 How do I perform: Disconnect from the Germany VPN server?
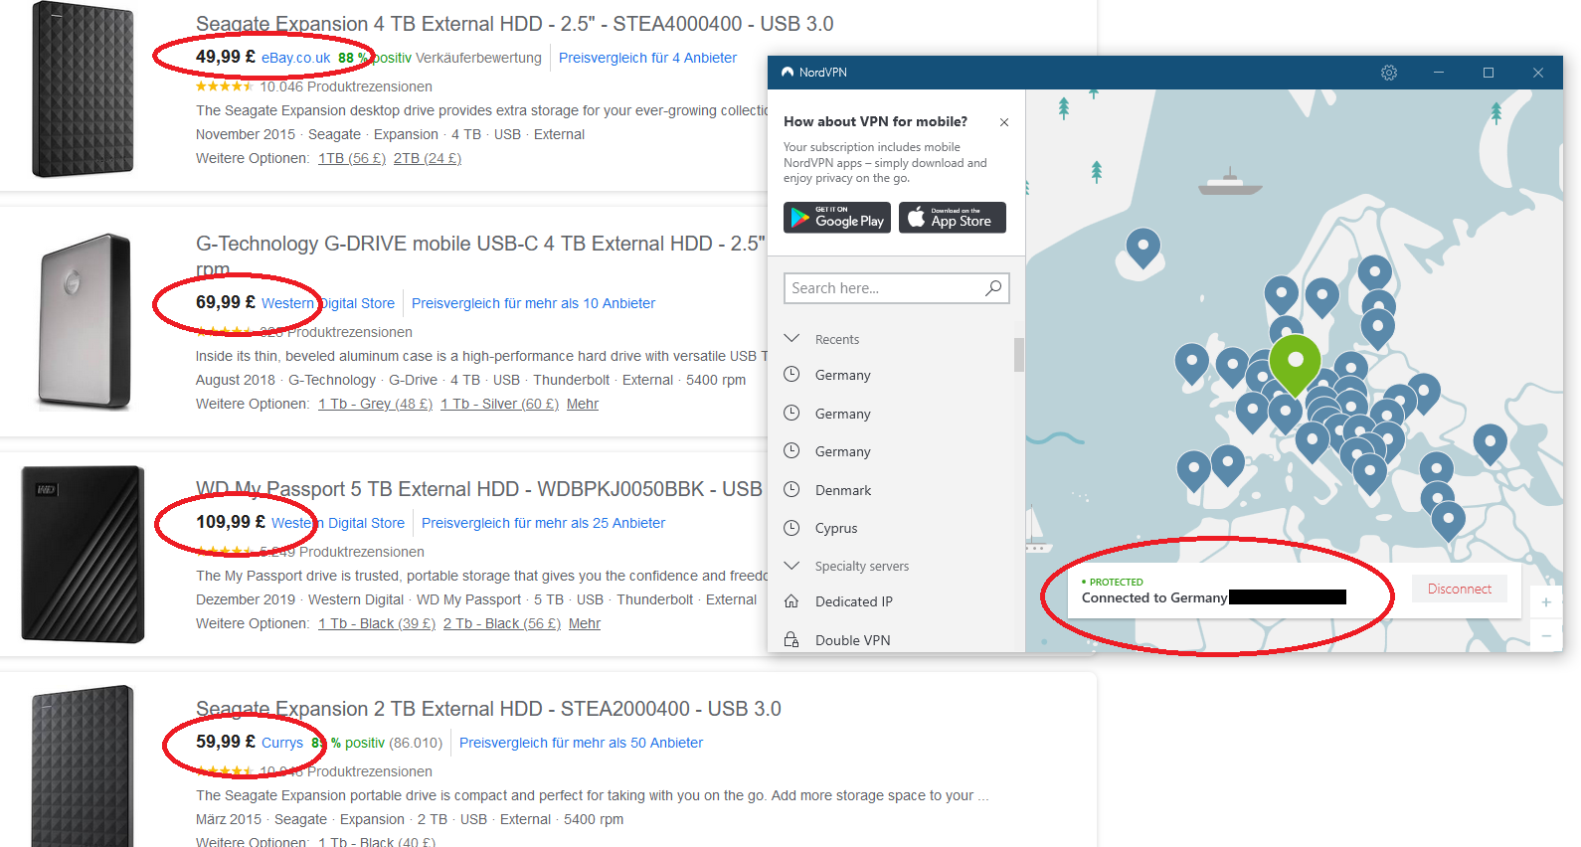pos(1460,589)
